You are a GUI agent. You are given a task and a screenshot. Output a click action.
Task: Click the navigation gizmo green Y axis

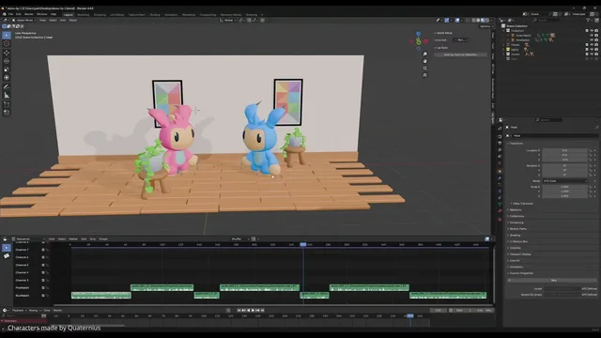coord(419,41)
